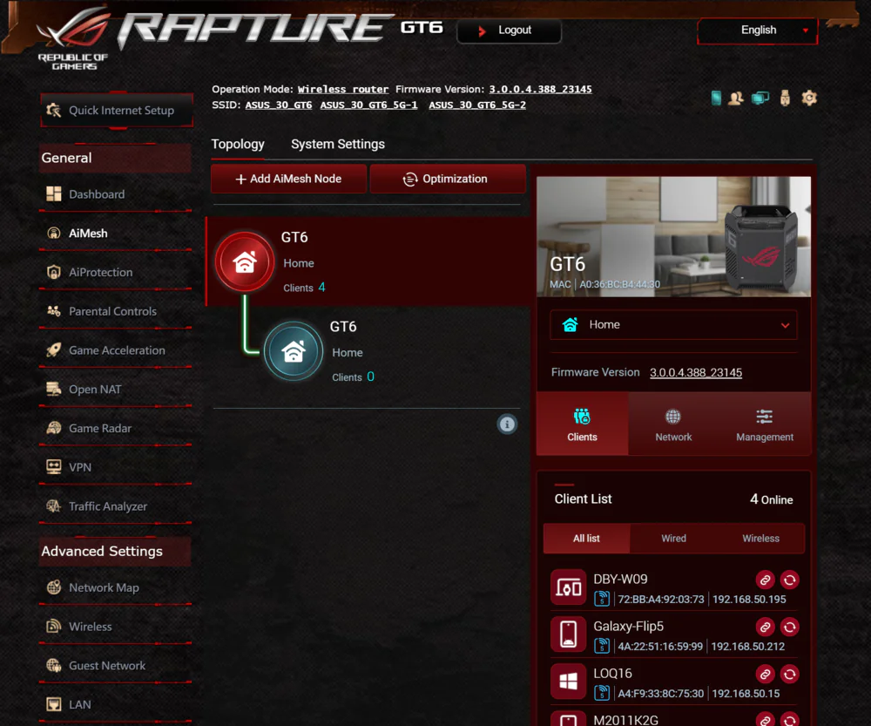The height and width of the screenshot is (726, 871).
Task: Select the Management tab in node panel
Action: (x=765, y=424)
